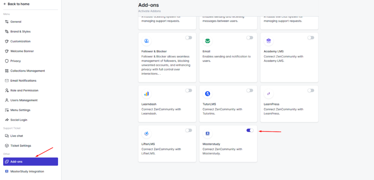Screen dimensions: 374x180
Task: Click the Add-ons puzzle icon
Action: [x=7, y=162]
